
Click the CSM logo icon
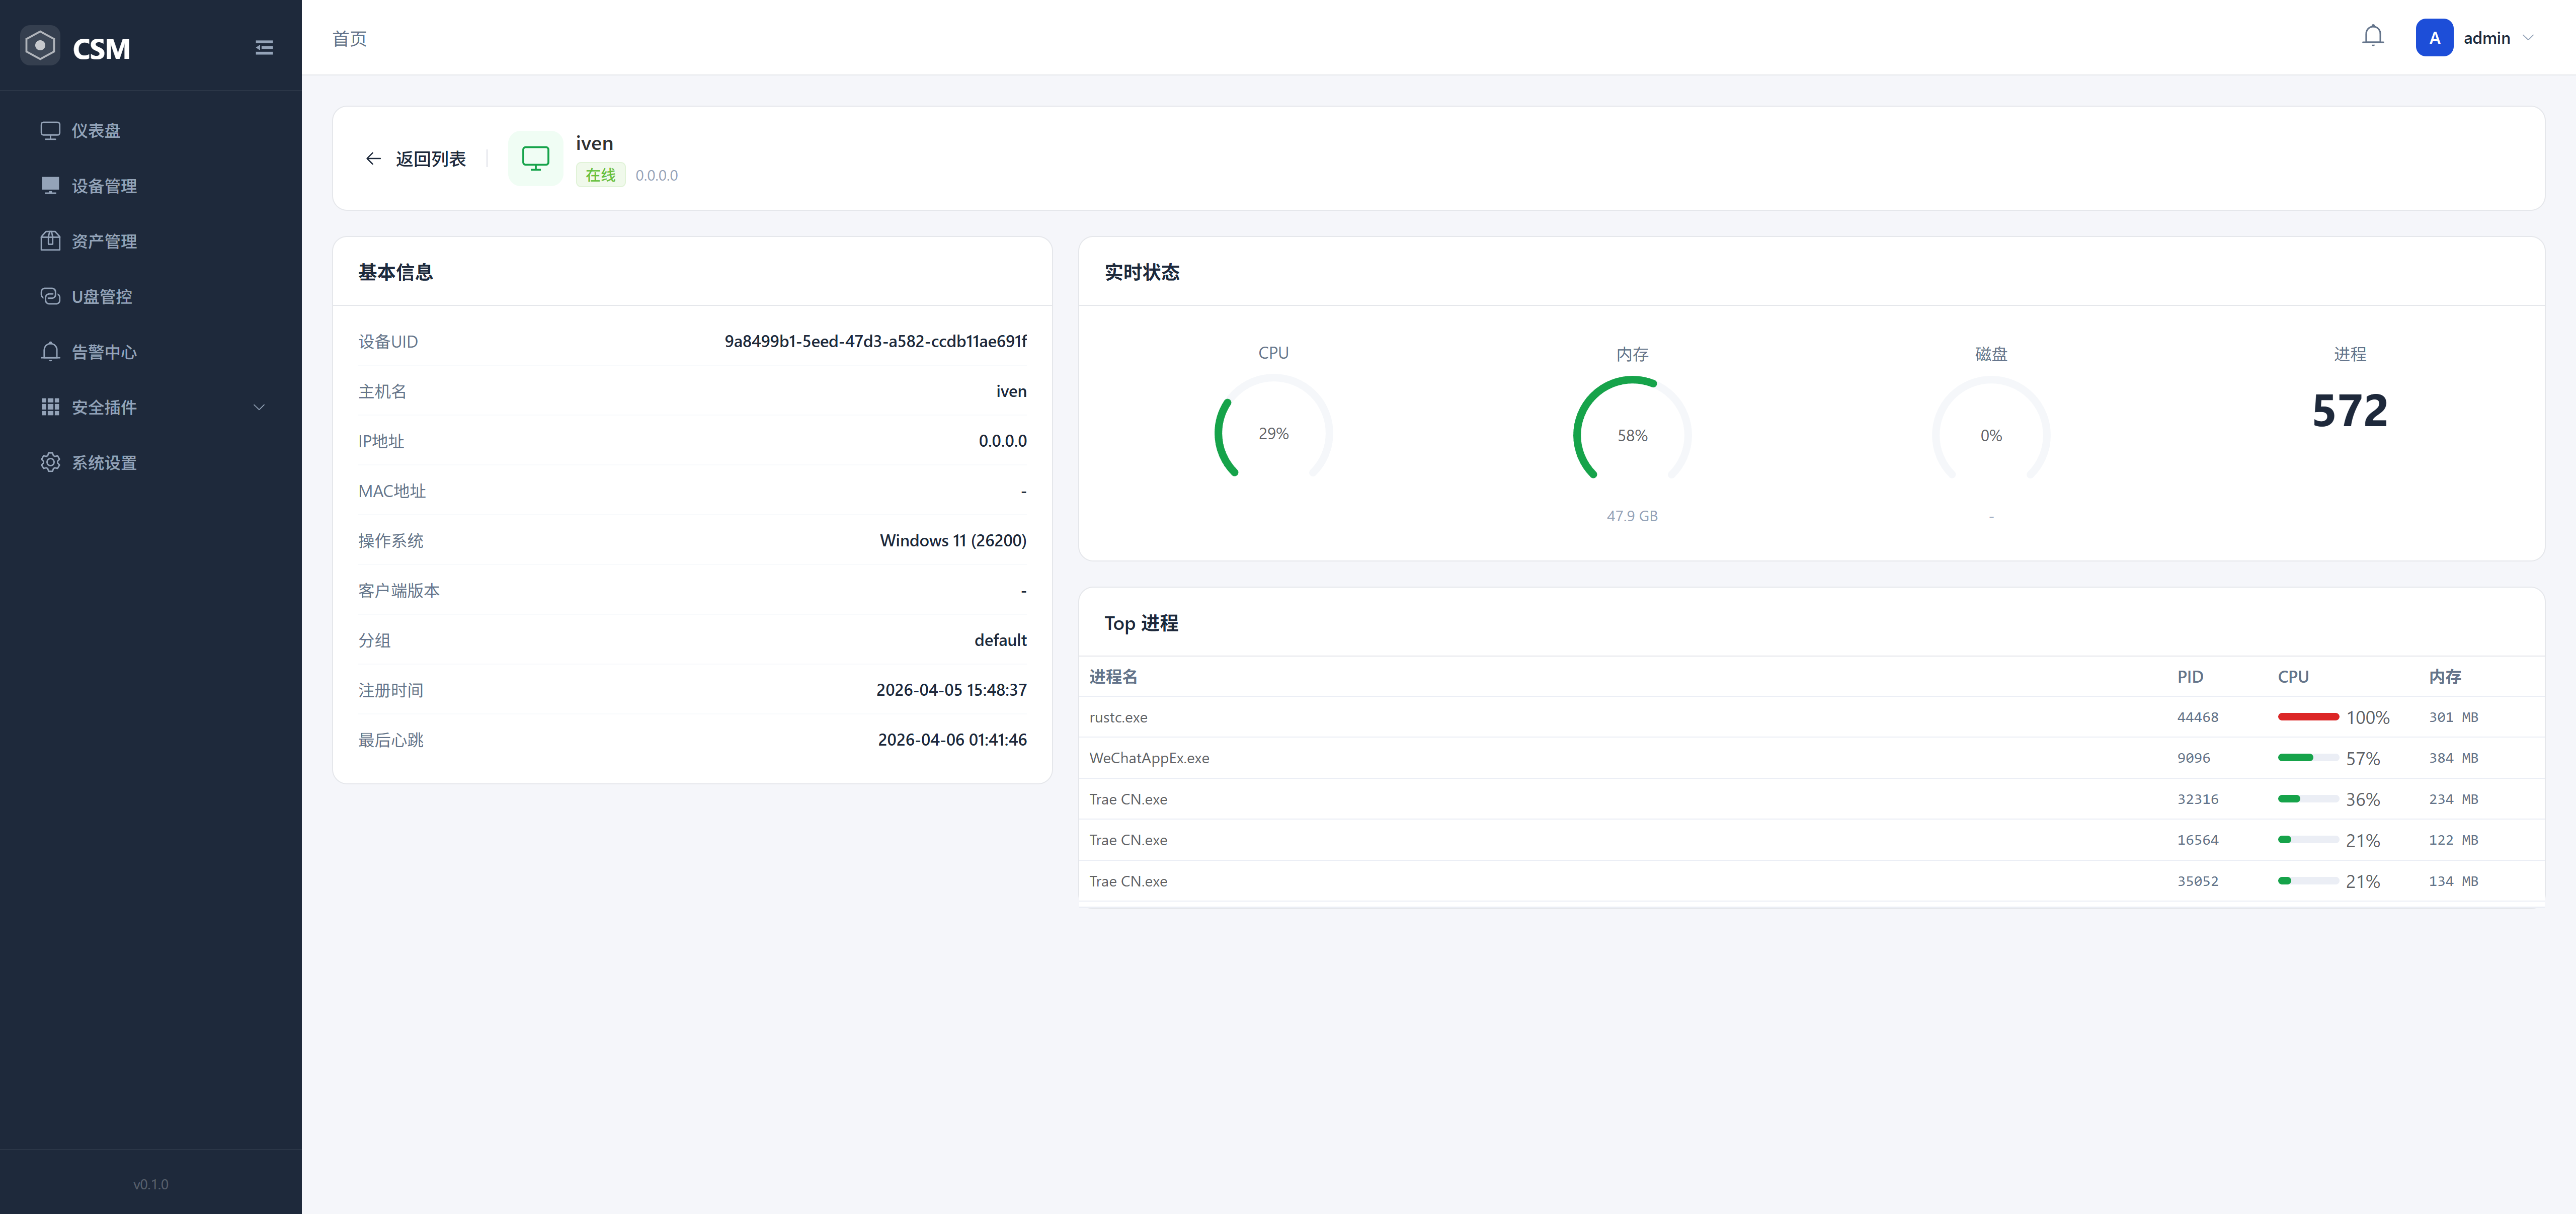point(40,46)
